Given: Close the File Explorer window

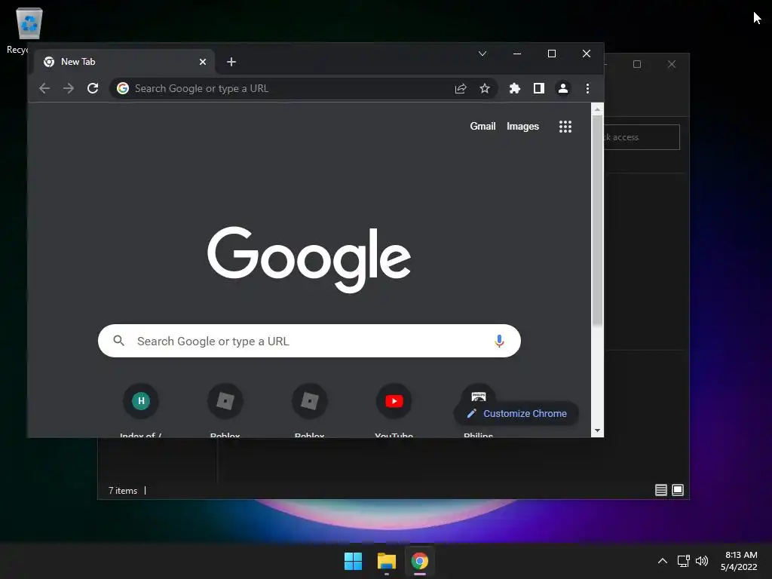Looking at the screenshot, I should (672, 64).
